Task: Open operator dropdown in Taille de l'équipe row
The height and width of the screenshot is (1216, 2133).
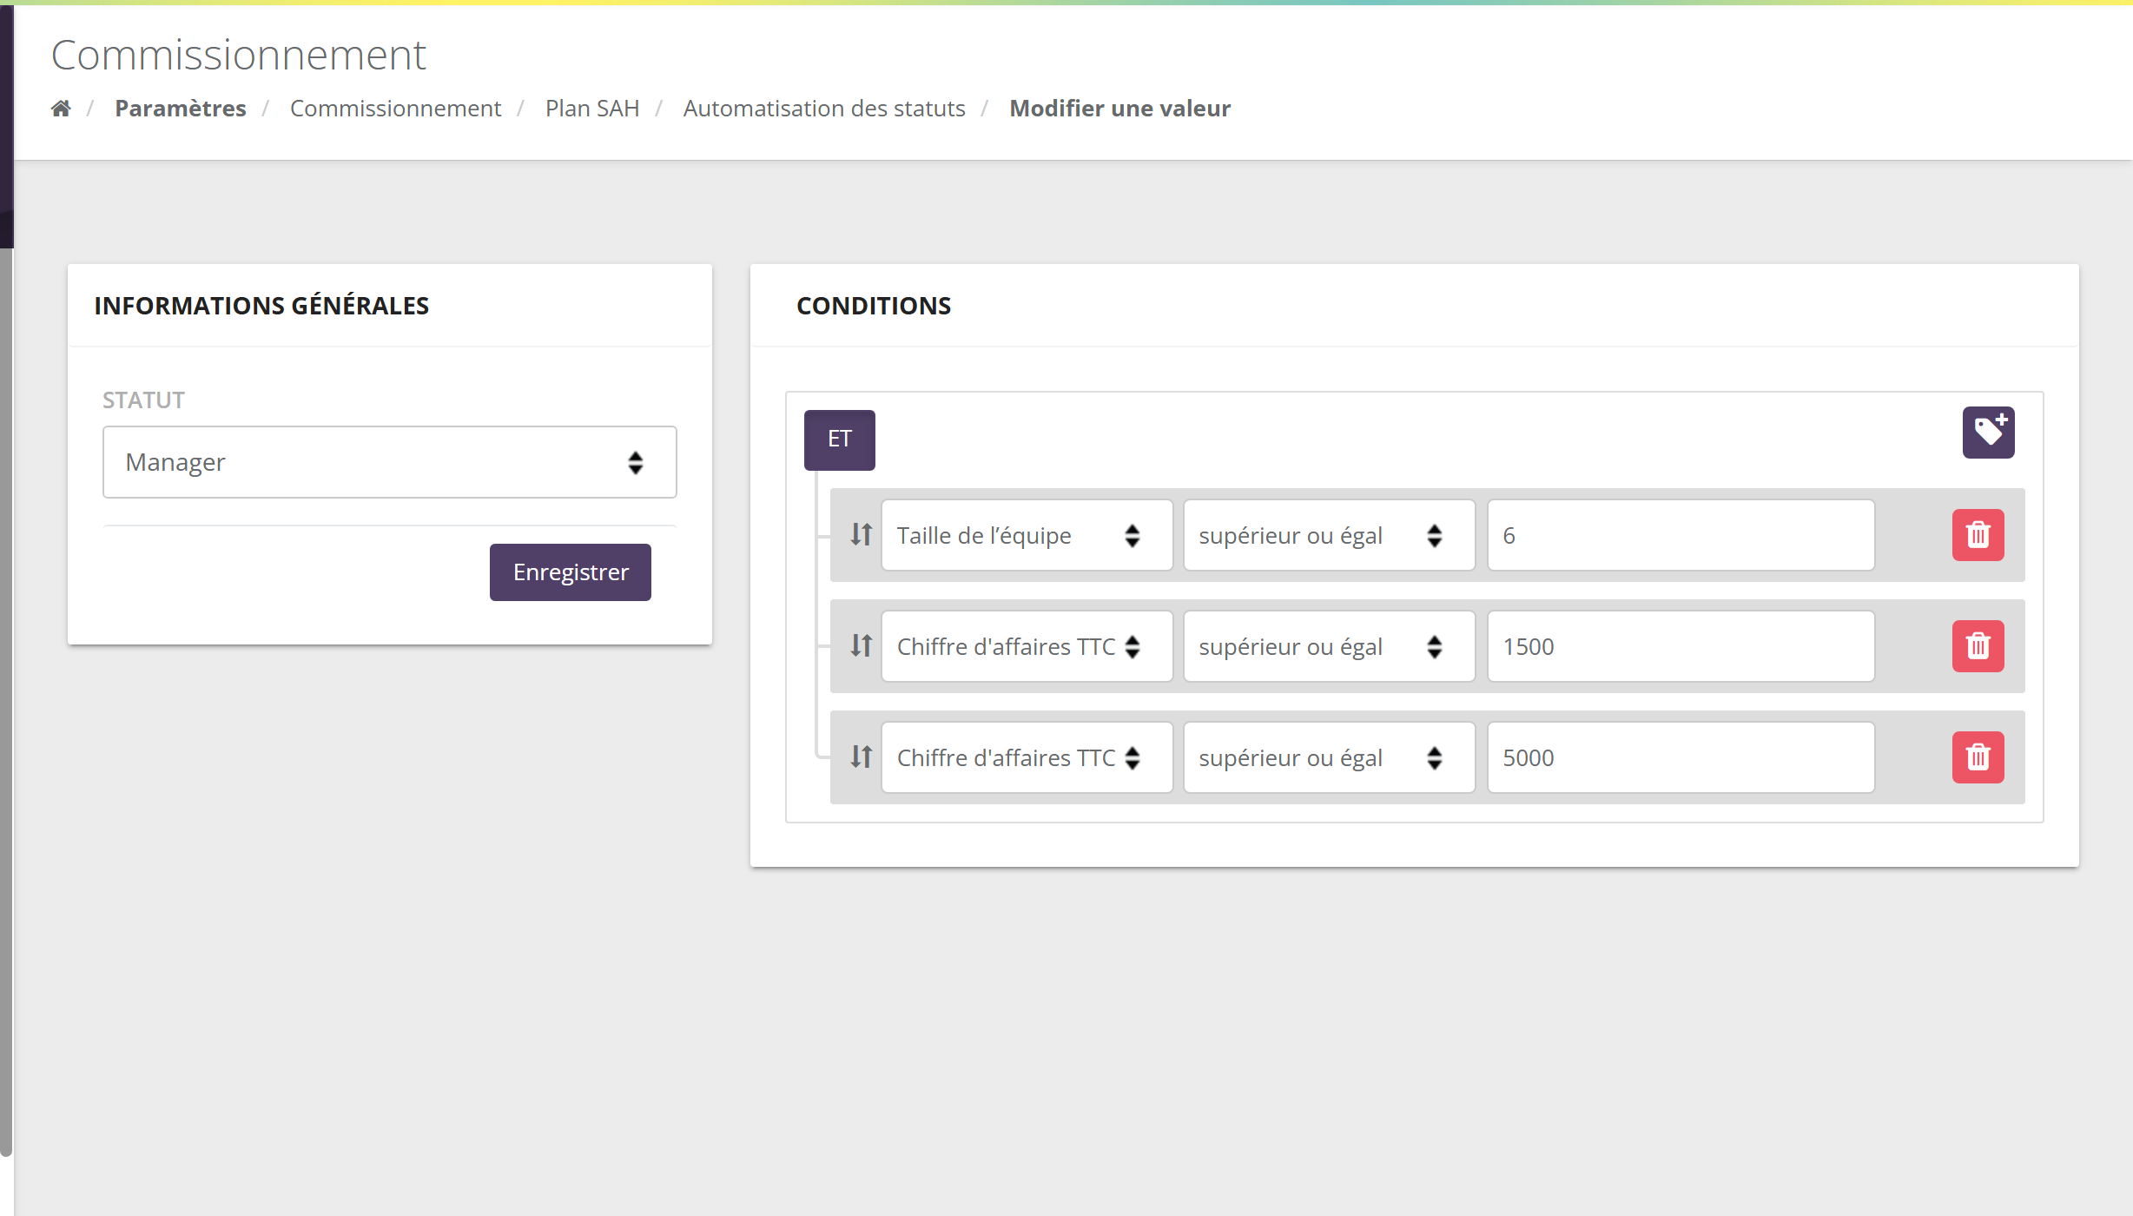Action: [1329, 535]
